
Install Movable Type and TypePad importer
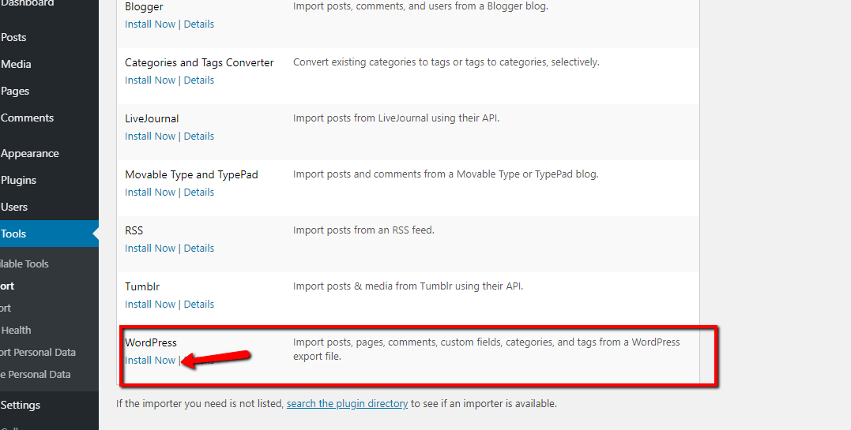(x=150, y=192)
